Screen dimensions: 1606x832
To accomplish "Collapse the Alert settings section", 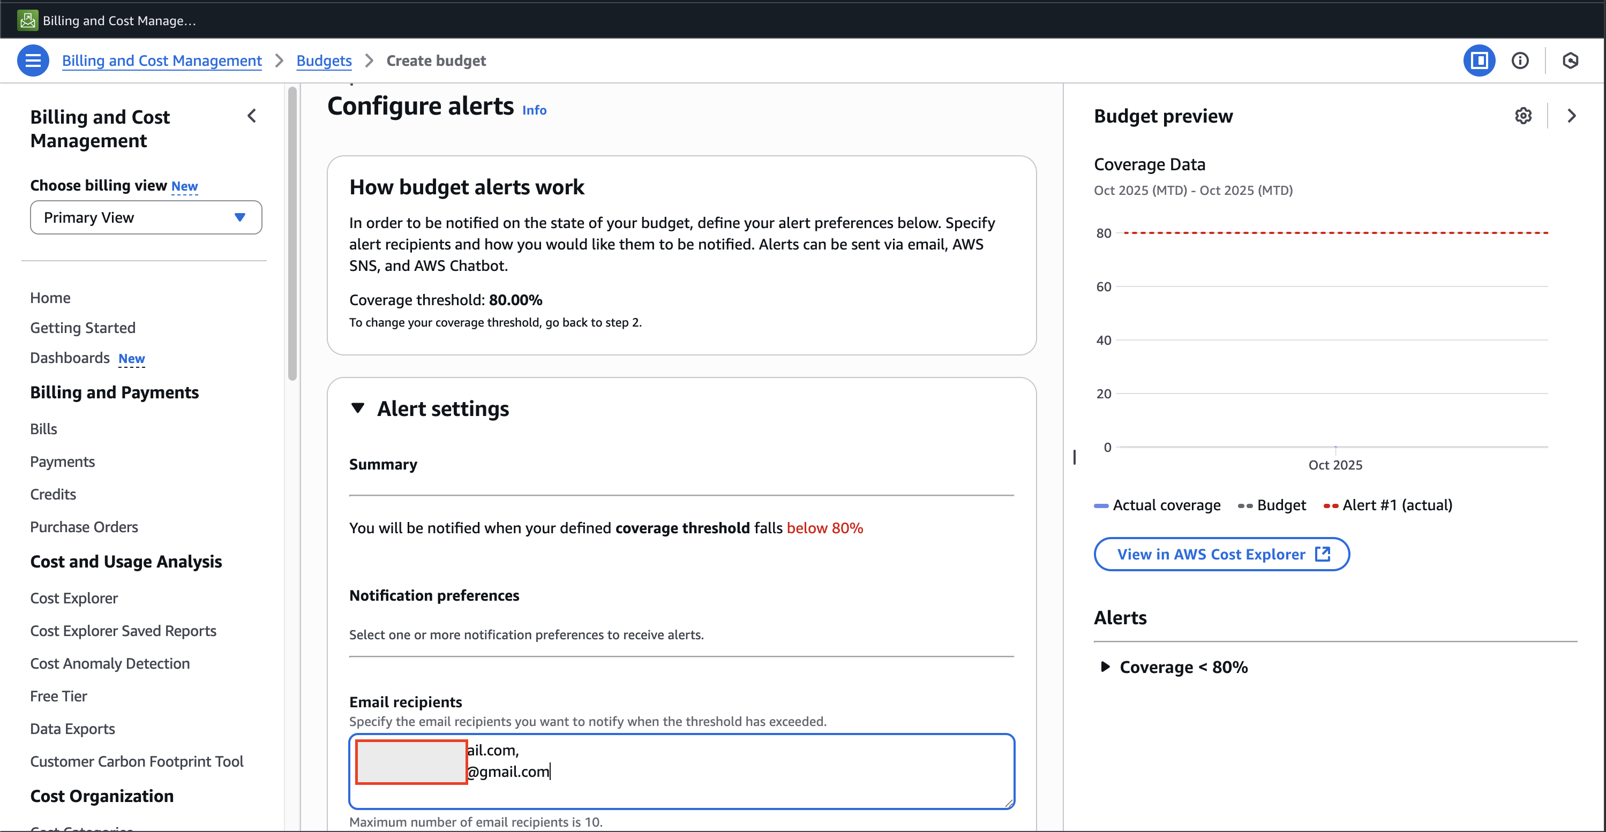I will tap(358, 408).
